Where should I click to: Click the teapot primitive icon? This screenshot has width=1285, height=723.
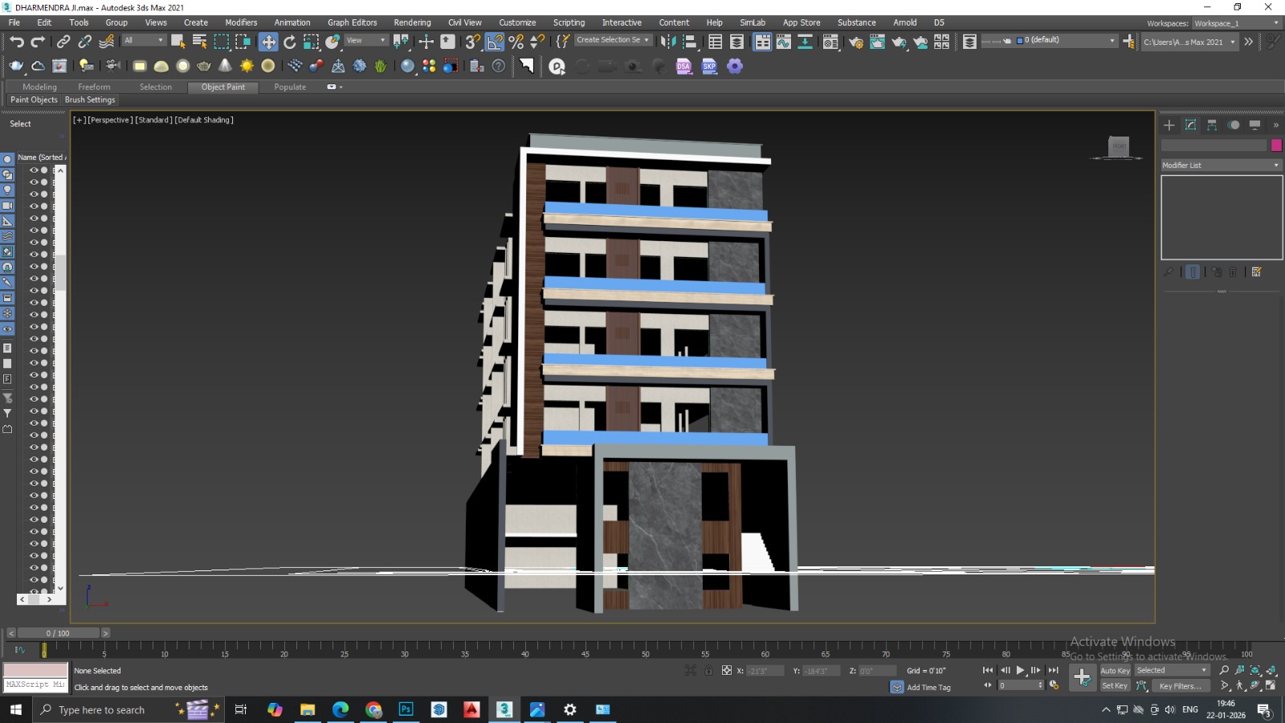[204, 66]
